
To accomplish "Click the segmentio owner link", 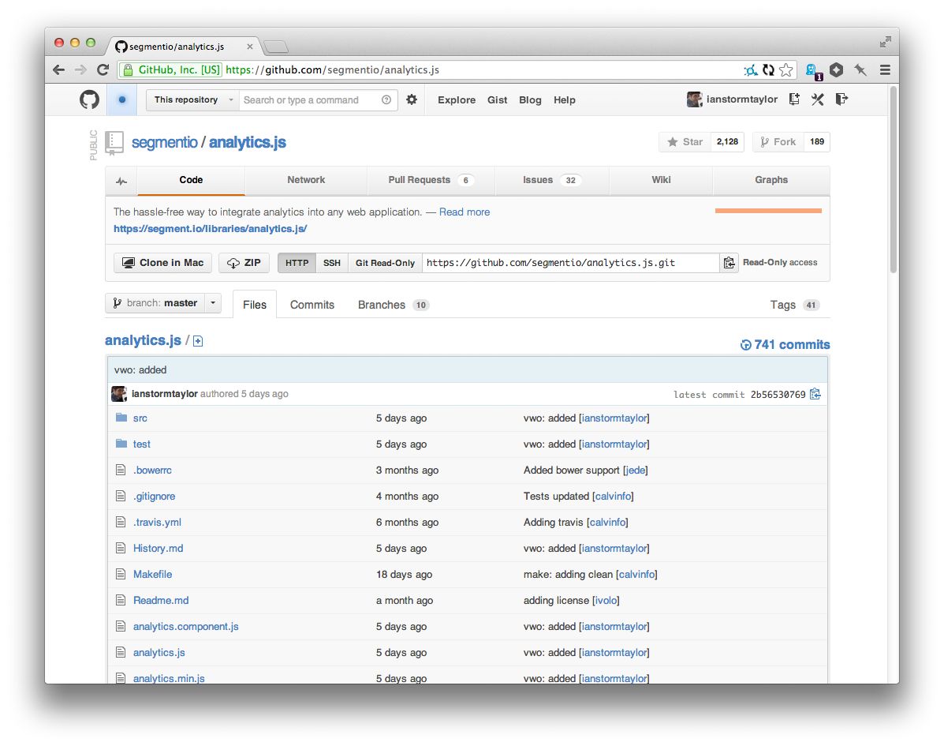I will point(164,143).
